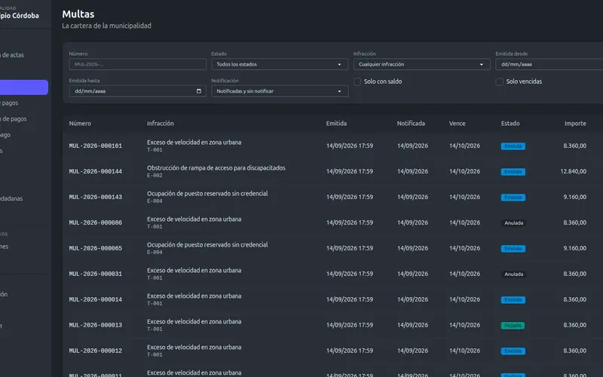Focus the Número search field
Image resolution: width=603 pixels, height=377 pixels.
(x=138, y=64)
